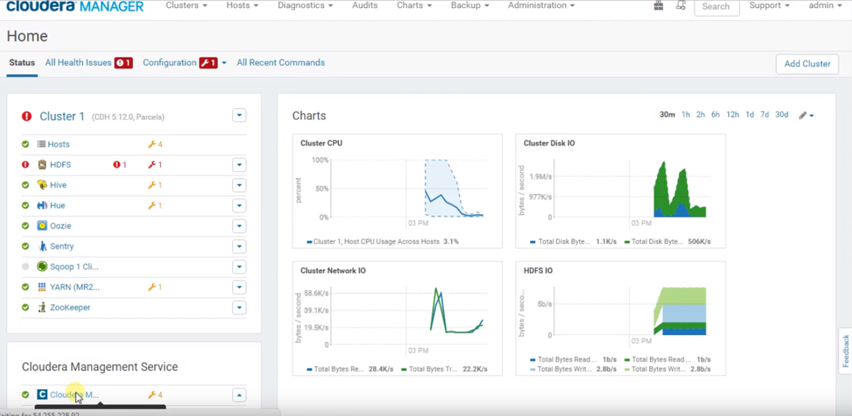Set chart range to 30m
This screenshot has width=852, height=416.
tap(667, 115)
